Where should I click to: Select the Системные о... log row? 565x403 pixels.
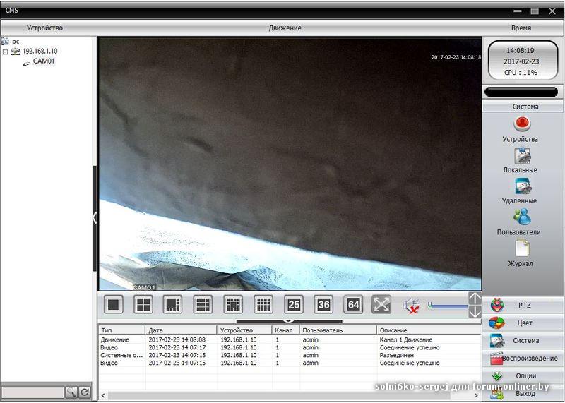coord(290,355)
